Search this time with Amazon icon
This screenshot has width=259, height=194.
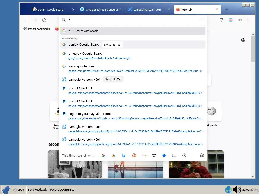click(114, 155)
